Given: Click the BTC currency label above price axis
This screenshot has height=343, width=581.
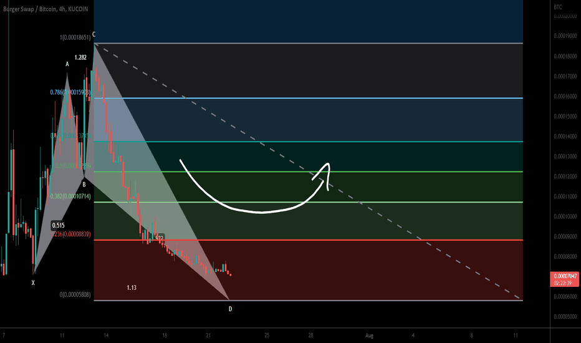Looking at the screenshot, I should click(x=558, y=7).
